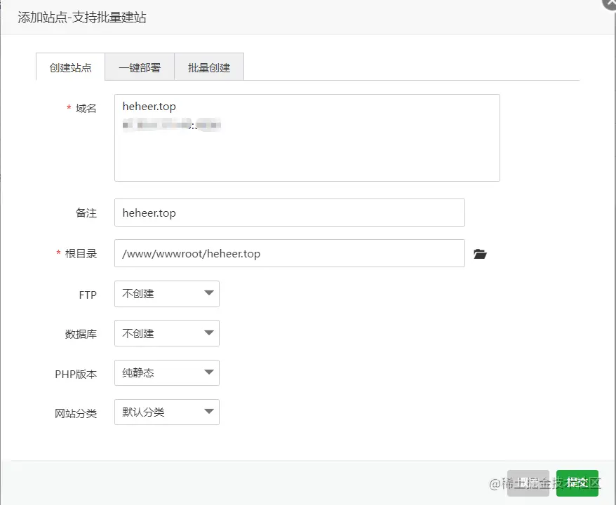Click the 根目录 path input field

pos(290,253)
